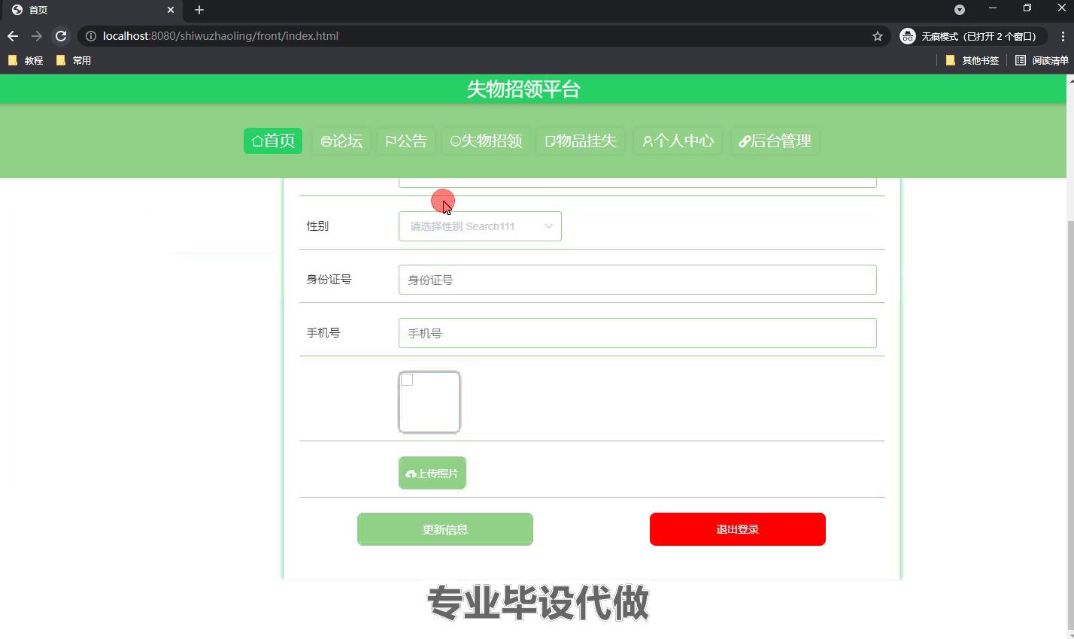
Task: Click the red 退出登录 logout button
Action: [737, 529]
